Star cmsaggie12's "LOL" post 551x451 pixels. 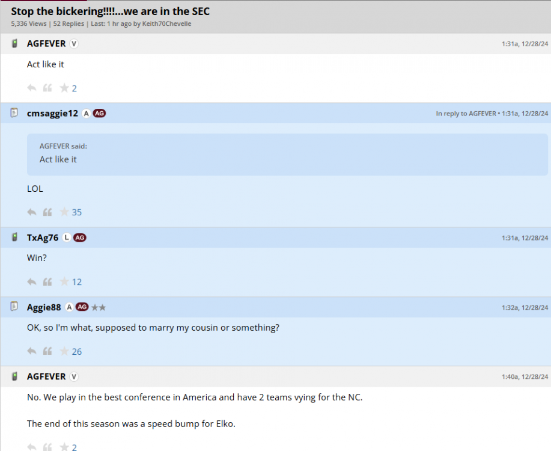pos(64,212)
